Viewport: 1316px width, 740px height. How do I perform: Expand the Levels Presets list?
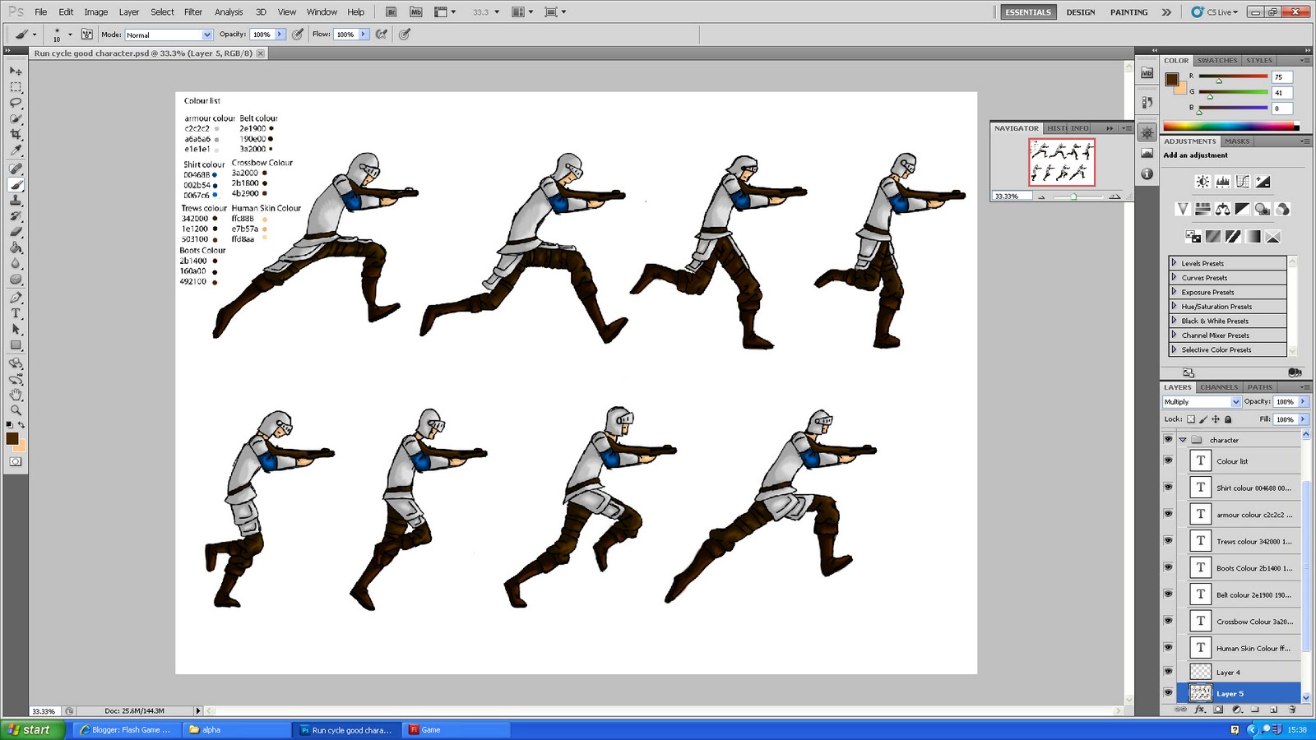tap(1175, 262)
